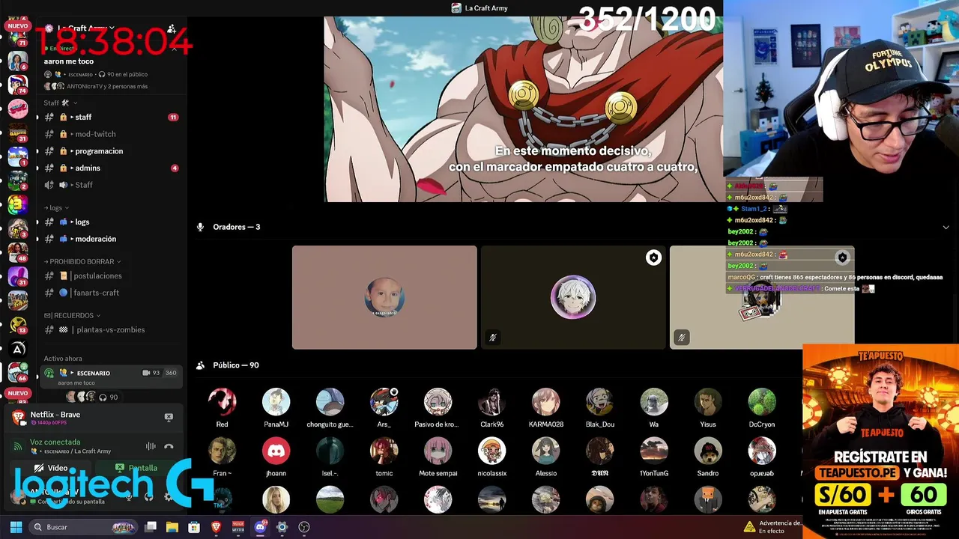Open audience member Red's avatar
The height and width of the screenshot is (539, 959).
pyautogui.click(x=222, y=402)
